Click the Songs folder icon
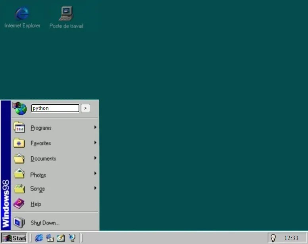Screen dimensions: 308x244 point(19,188)
